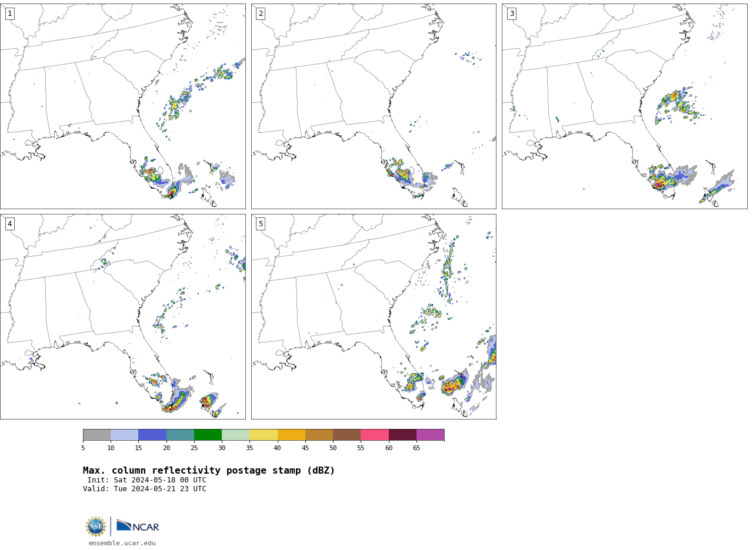Click the Valid: Tue 2024-05-21 23 UTC text
The image size is (753, 550).
click(x=145, y=489)
